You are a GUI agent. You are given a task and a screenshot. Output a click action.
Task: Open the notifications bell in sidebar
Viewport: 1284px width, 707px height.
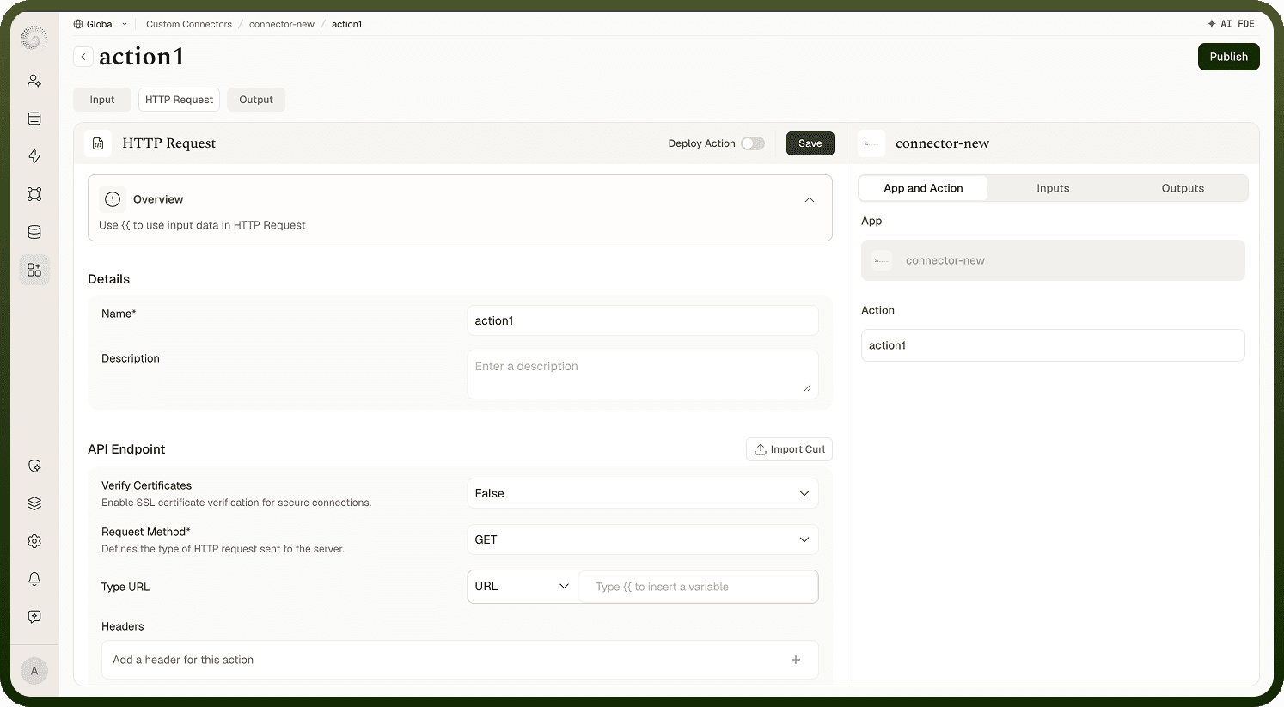tap(34, 579)
